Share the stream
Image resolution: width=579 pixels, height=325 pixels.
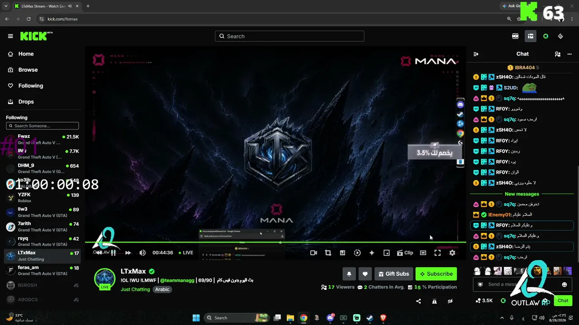pos(418,301)
